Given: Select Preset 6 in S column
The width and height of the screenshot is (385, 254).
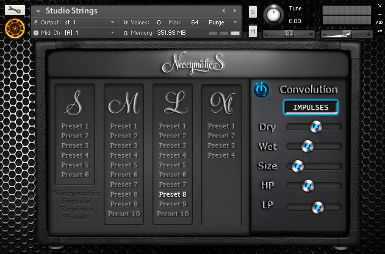Looking at the screenshot, I should point(75,175).
